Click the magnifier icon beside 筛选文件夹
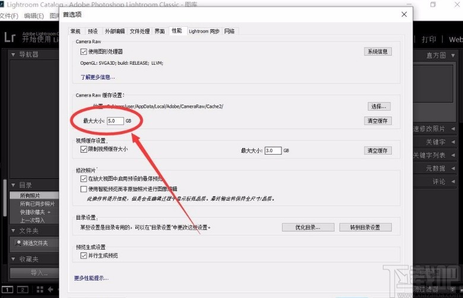 coord(19,243)
